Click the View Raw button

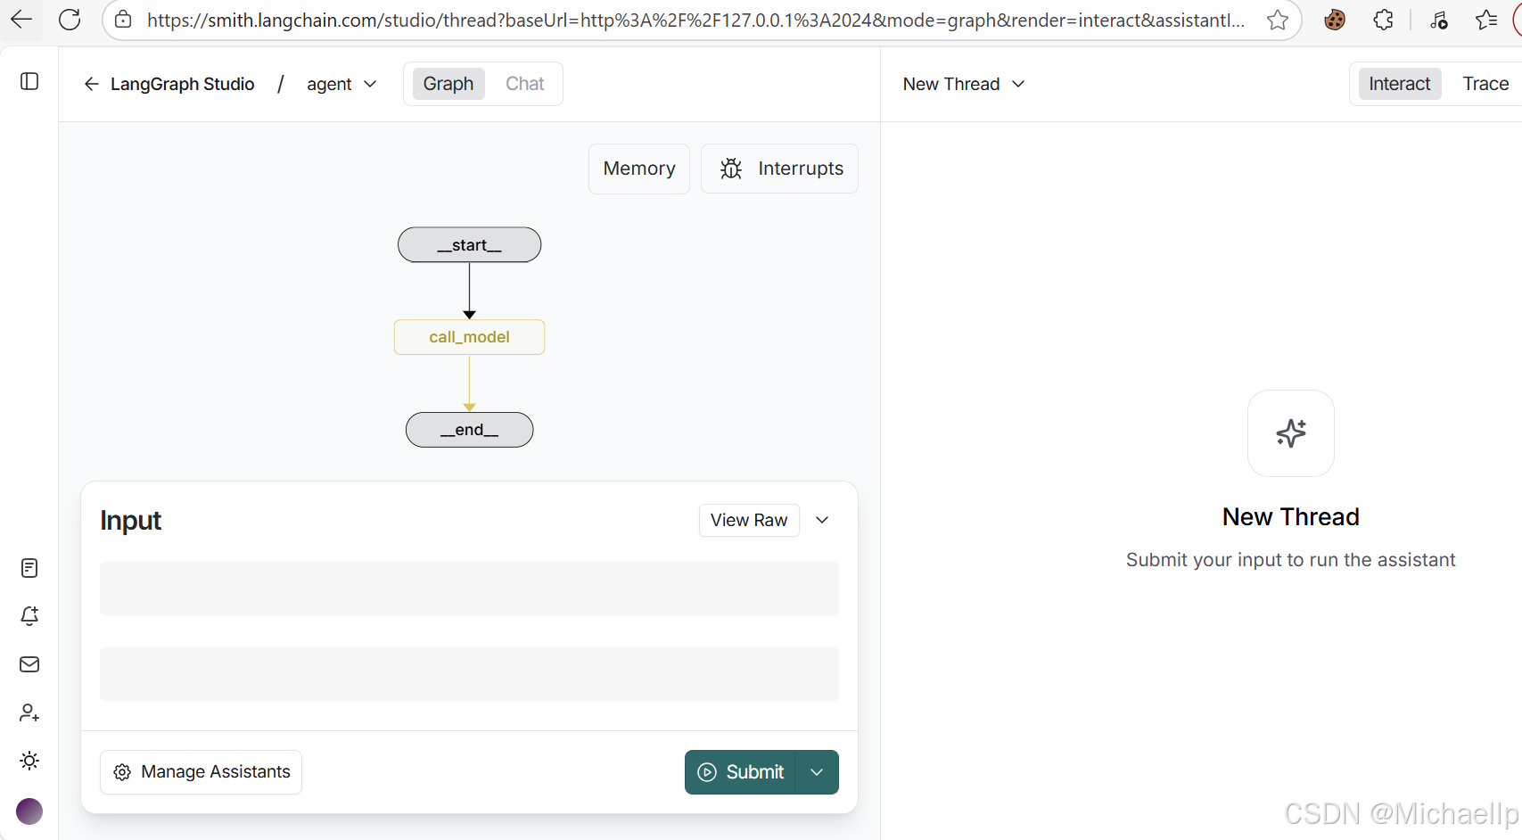pyautogui.click(x=749, y=520)
